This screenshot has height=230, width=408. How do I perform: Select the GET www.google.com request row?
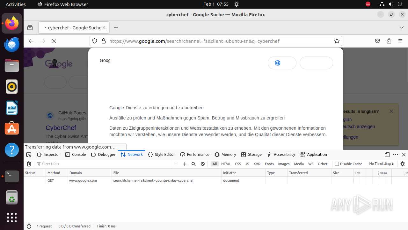pos(216,180)
